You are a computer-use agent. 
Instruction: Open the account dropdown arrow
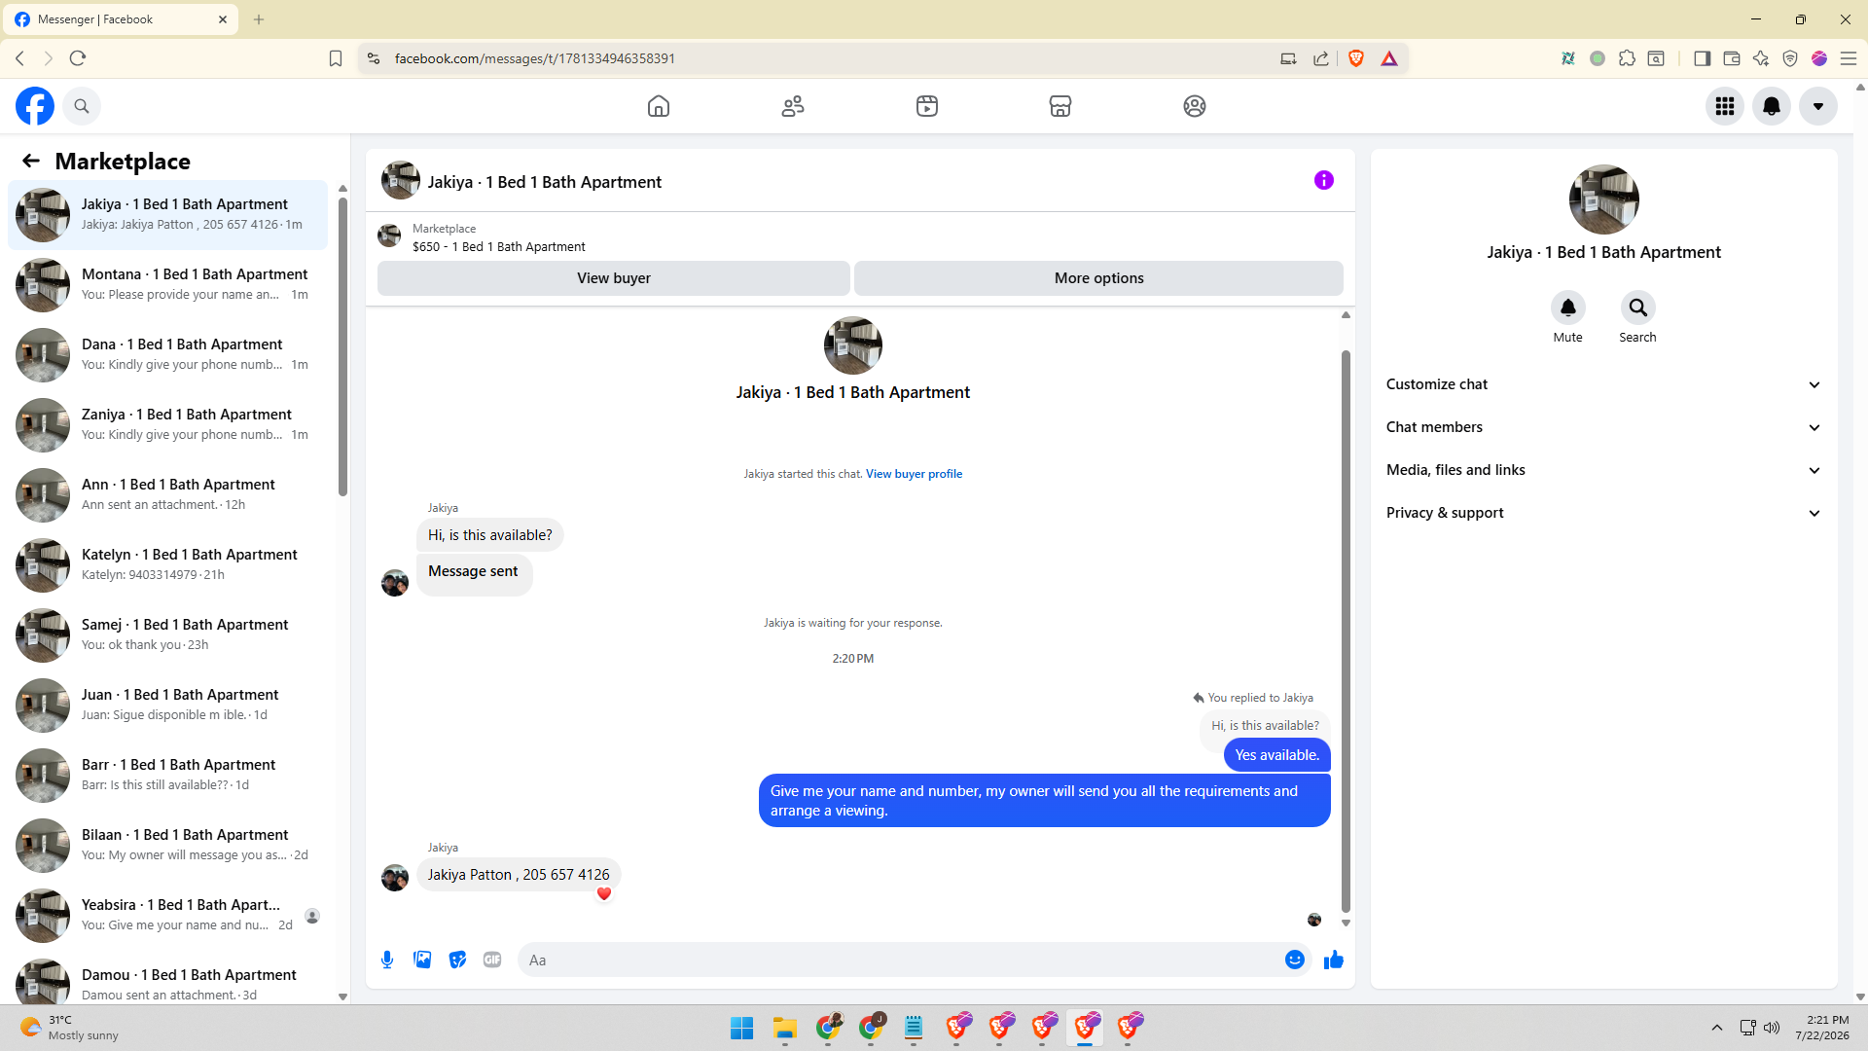[1818, 106]
